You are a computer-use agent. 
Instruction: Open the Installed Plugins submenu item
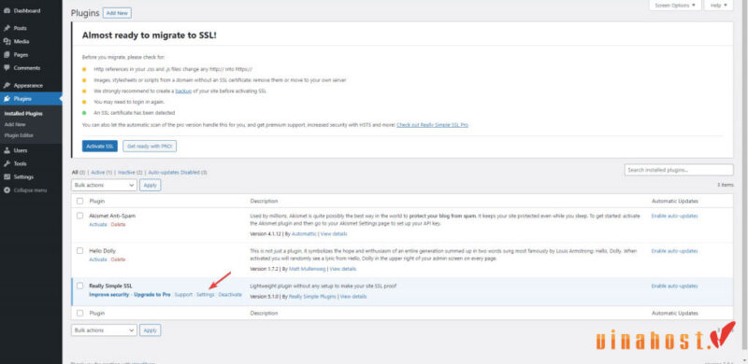tap(23, 114)
